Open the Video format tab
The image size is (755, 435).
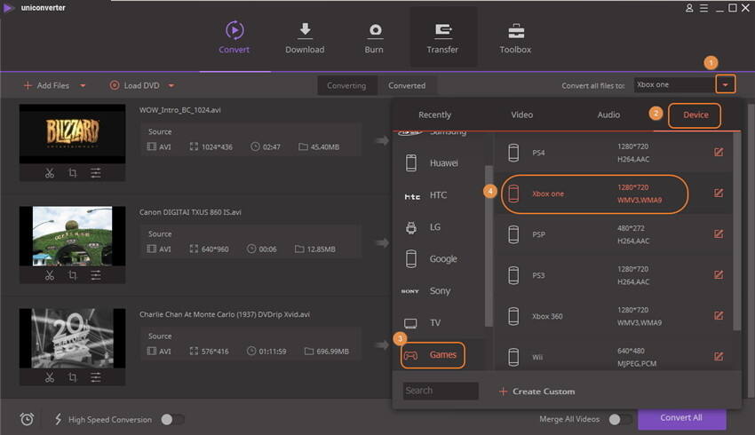[522, 115]
